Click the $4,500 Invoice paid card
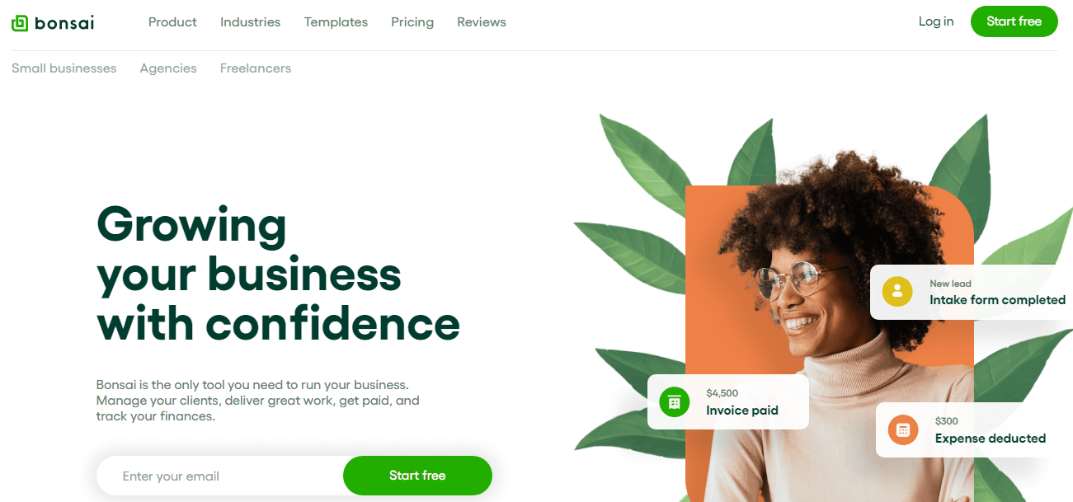The image size is (1073, 502). point(728,401)
